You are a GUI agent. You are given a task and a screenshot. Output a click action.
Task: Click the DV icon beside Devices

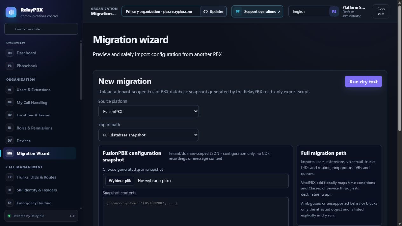coord(10,141)
